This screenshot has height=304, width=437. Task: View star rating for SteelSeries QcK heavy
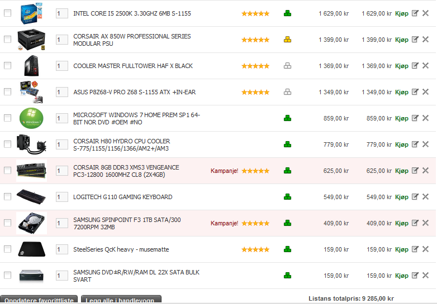pos(255,249)
